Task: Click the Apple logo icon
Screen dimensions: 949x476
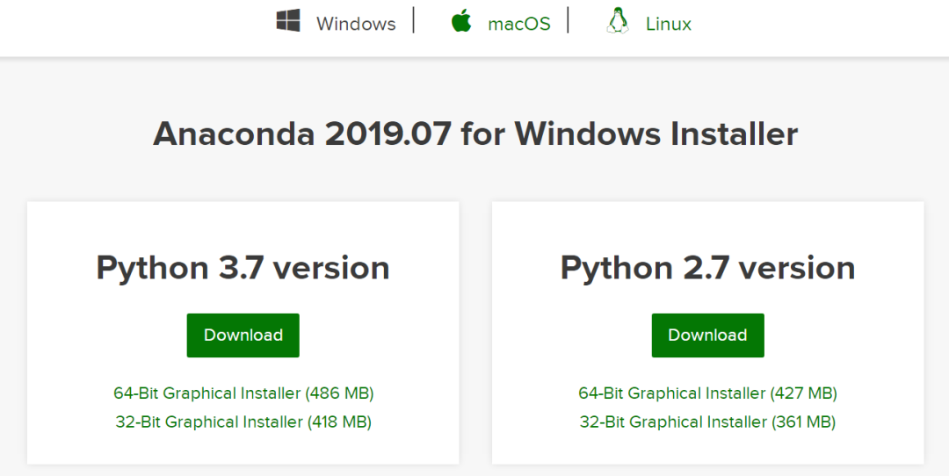Action: (461, 20)
